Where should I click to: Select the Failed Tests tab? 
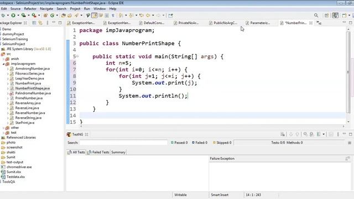(98, 153)
